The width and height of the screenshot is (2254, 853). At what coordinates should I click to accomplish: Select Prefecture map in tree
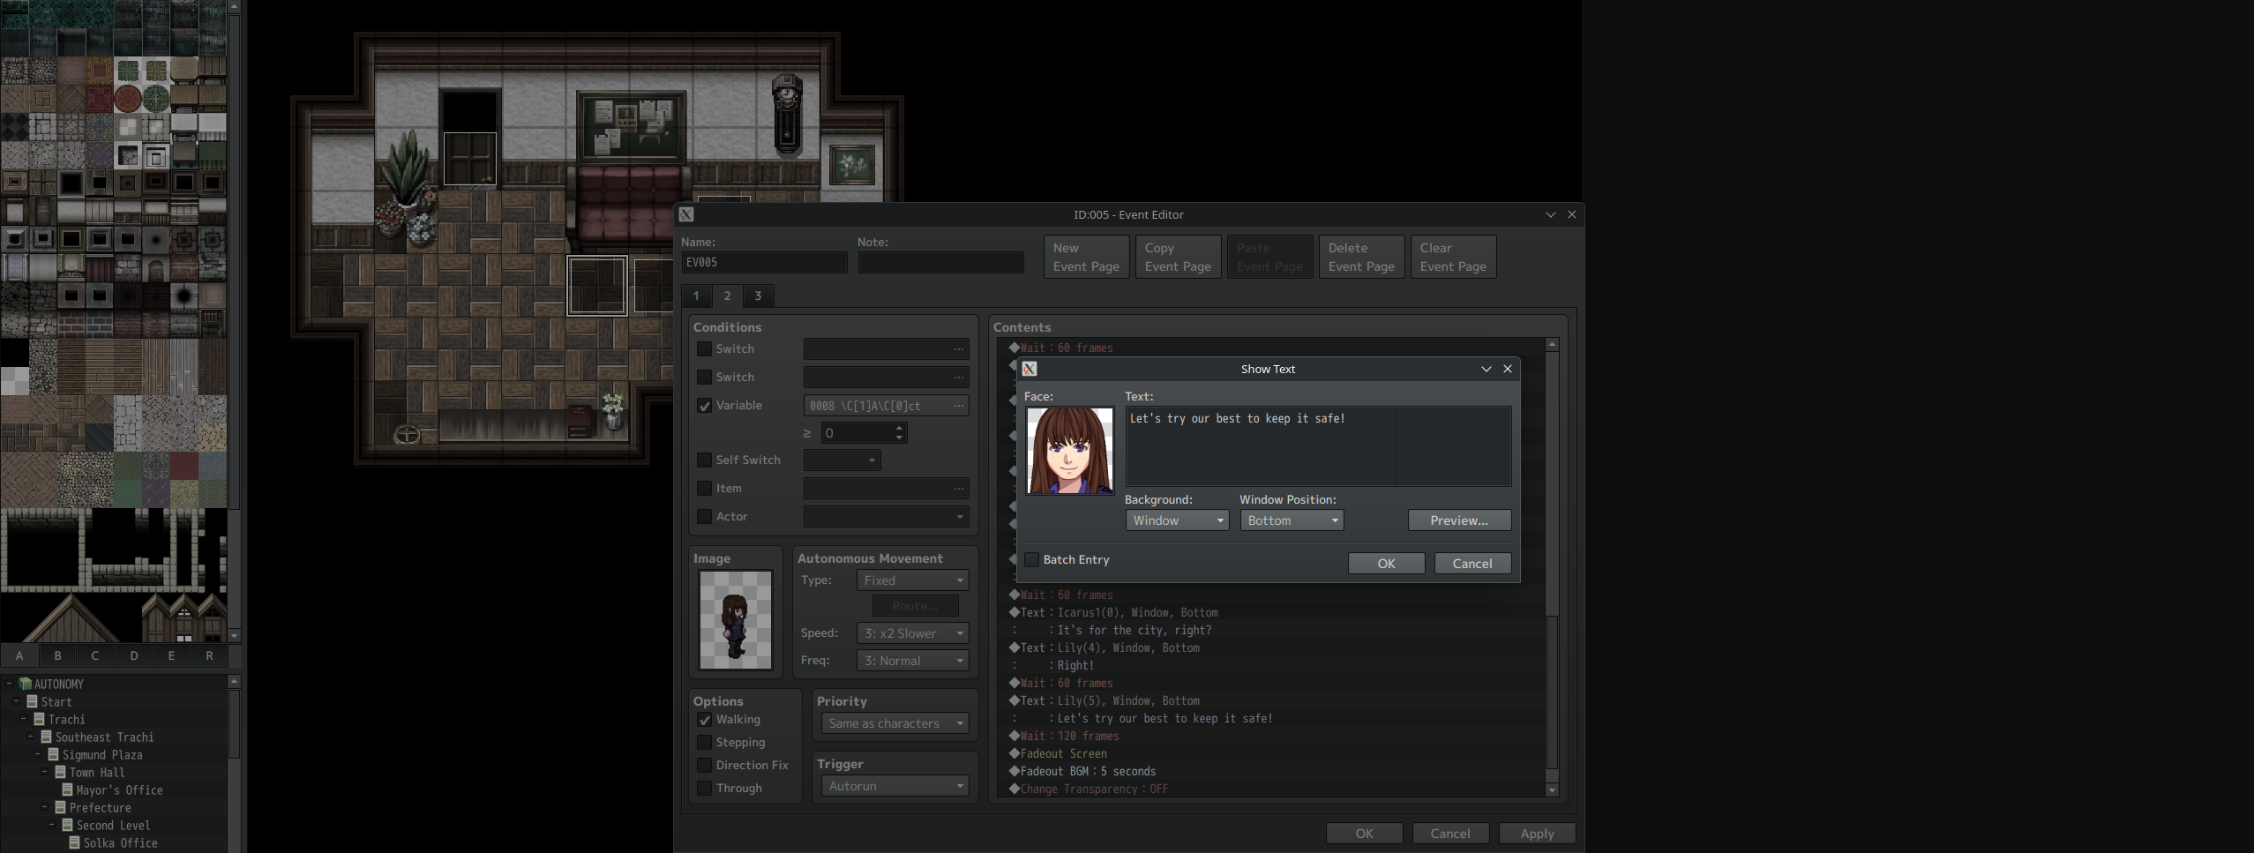coord(100,808)
